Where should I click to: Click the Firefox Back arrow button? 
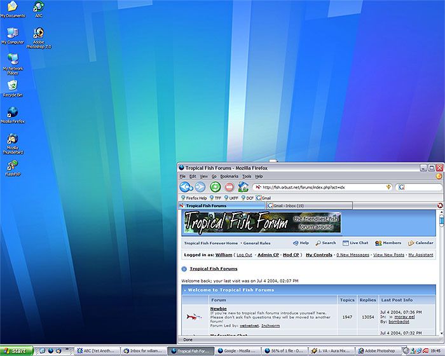click(x=186, y=187)
